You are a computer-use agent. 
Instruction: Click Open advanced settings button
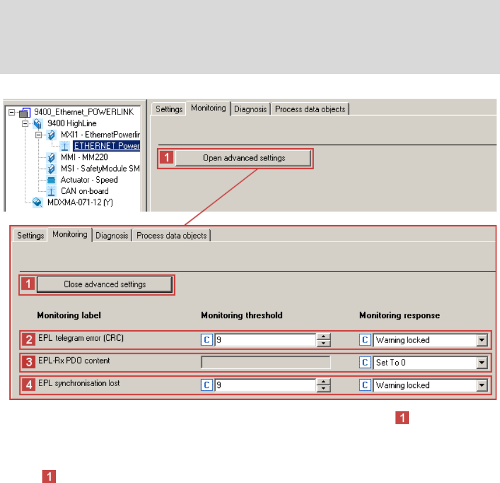[x=244, y=158]
